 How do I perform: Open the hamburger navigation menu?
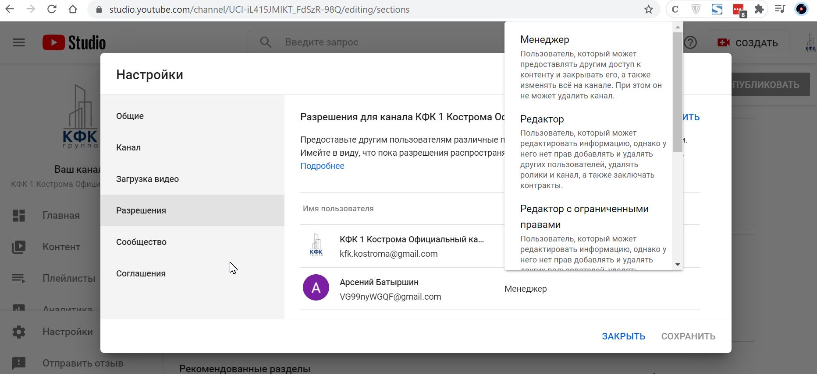[19, 42]
